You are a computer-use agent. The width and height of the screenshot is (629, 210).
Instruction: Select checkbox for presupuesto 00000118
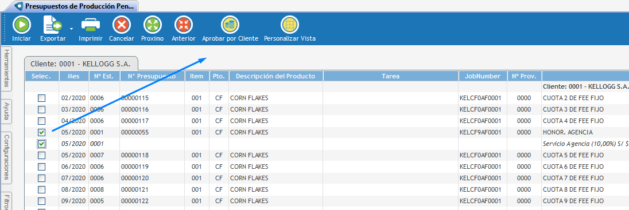(42, 155)
